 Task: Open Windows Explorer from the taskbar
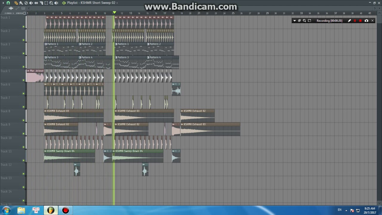[x=21, y=210]
